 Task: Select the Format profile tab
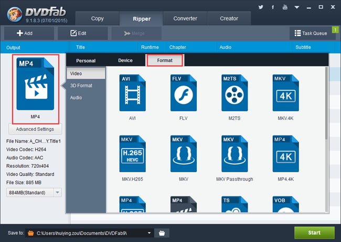point(165,60)
